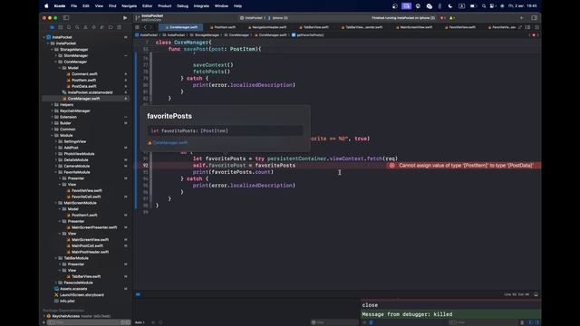Open the Auto variables scope selector
Screen dimensions: 580x326
140,322
